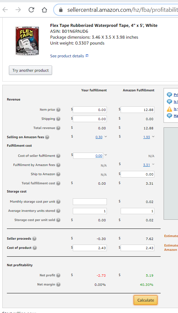
Task: Click the Calculate button
Action: point(146,300)
